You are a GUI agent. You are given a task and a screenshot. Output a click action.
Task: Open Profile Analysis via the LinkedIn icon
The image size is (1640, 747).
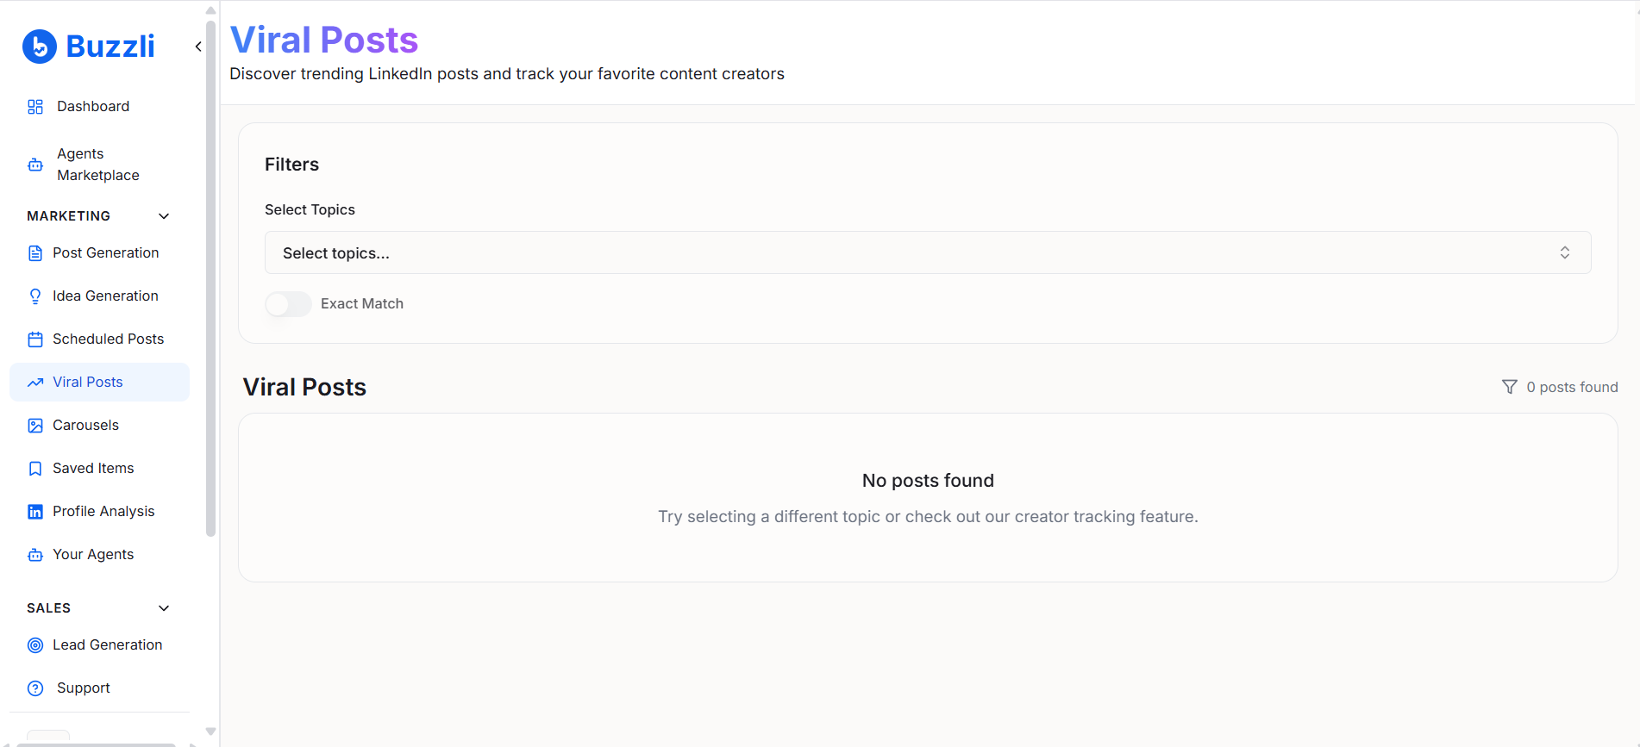(34, 511)
